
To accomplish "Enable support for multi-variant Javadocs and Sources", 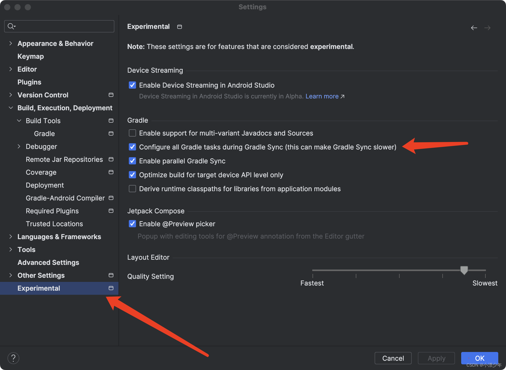I will pyautogui.click(x=132, y=133).
